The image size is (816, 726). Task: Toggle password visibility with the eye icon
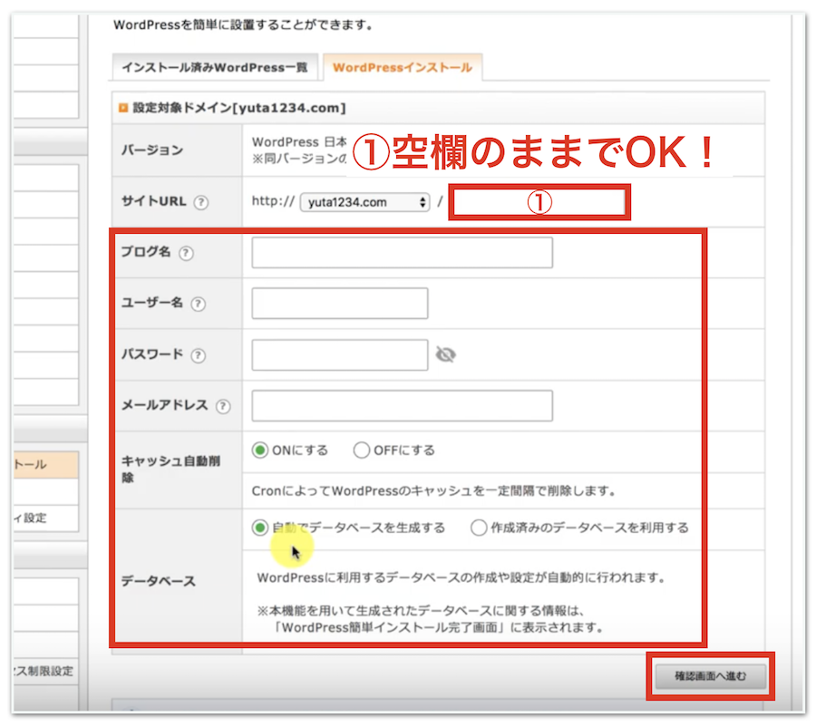(x=445, y=354)
